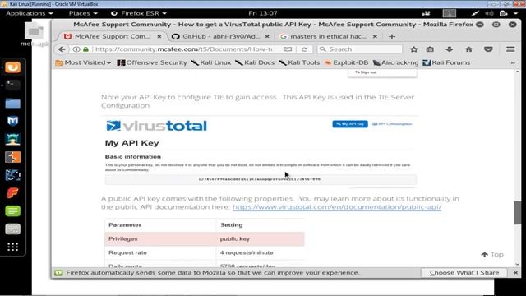Open clock calendar Fri 13:07

point(263,13)
